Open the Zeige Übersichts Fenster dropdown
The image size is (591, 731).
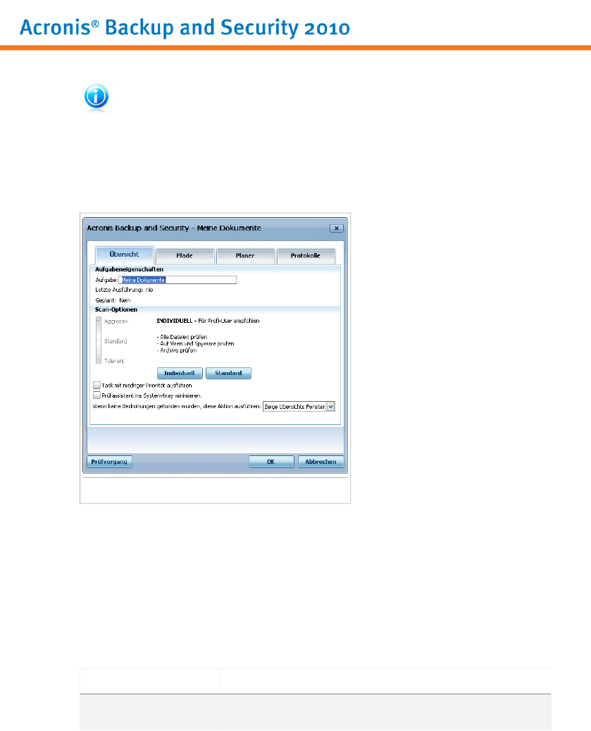coord(299,407)
